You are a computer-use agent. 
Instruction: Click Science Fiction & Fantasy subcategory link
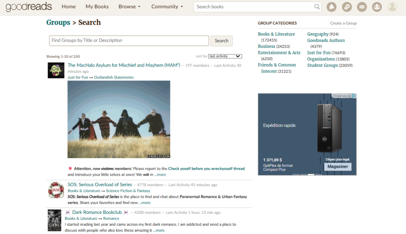(128, 191)
